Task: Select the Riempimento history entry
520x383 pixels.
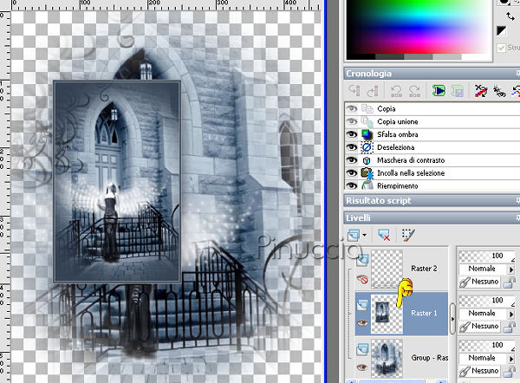Action: (x=397, y=185)
